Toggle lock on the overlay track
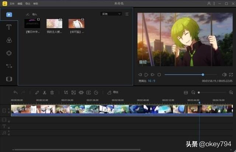The height and width of the screenshot is (152, 236). (9, 121)
